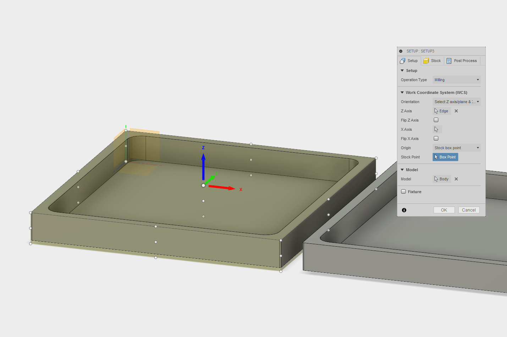507x337 pixels.
Task: Toggle the Flip Z Axis checkbox
Action: (x=436, y=120)
